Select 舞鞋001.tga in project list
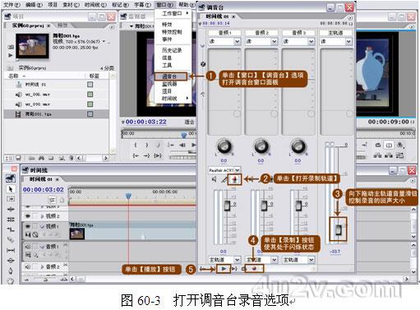420x310 pixels. coord(56,114)
